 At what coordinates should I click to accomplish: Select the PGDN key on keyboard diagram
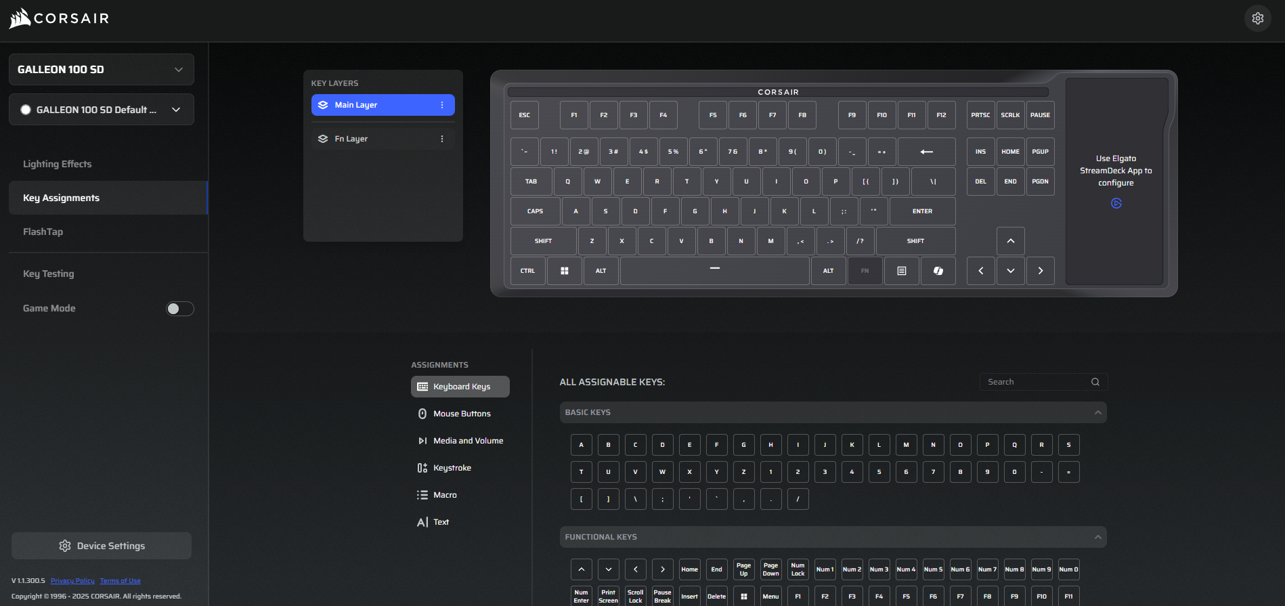point(1040,181)
